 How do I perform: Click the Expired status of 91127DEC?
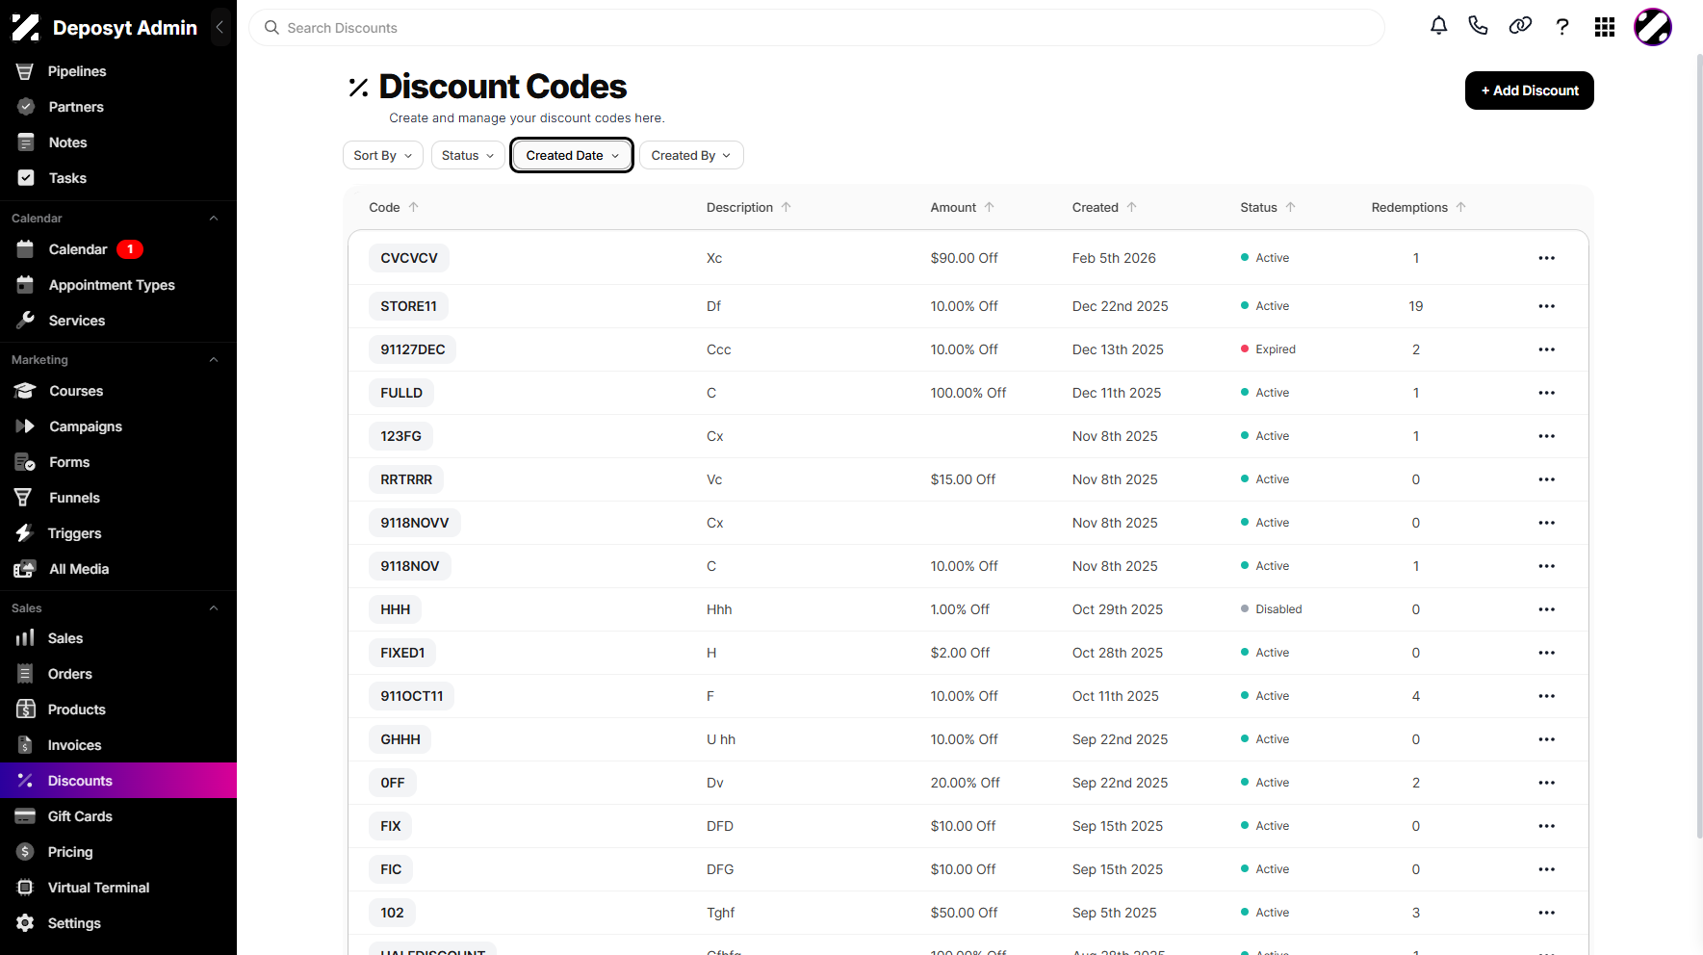tap(1268, 349)
